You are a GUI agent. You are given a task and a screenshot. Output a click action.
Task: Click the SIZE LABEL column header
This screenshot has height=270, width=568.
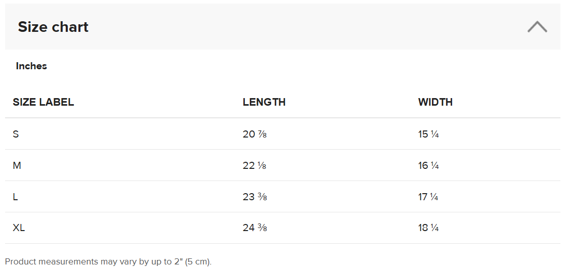coord(43,102)
